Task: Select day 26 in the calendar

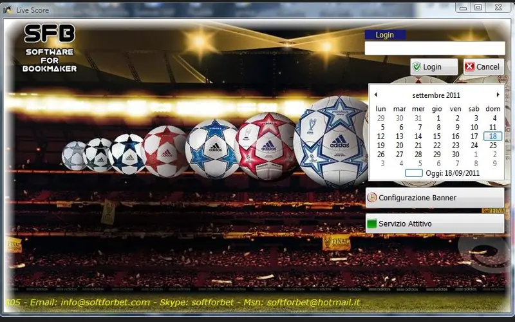Action: [x=380, y=155]
